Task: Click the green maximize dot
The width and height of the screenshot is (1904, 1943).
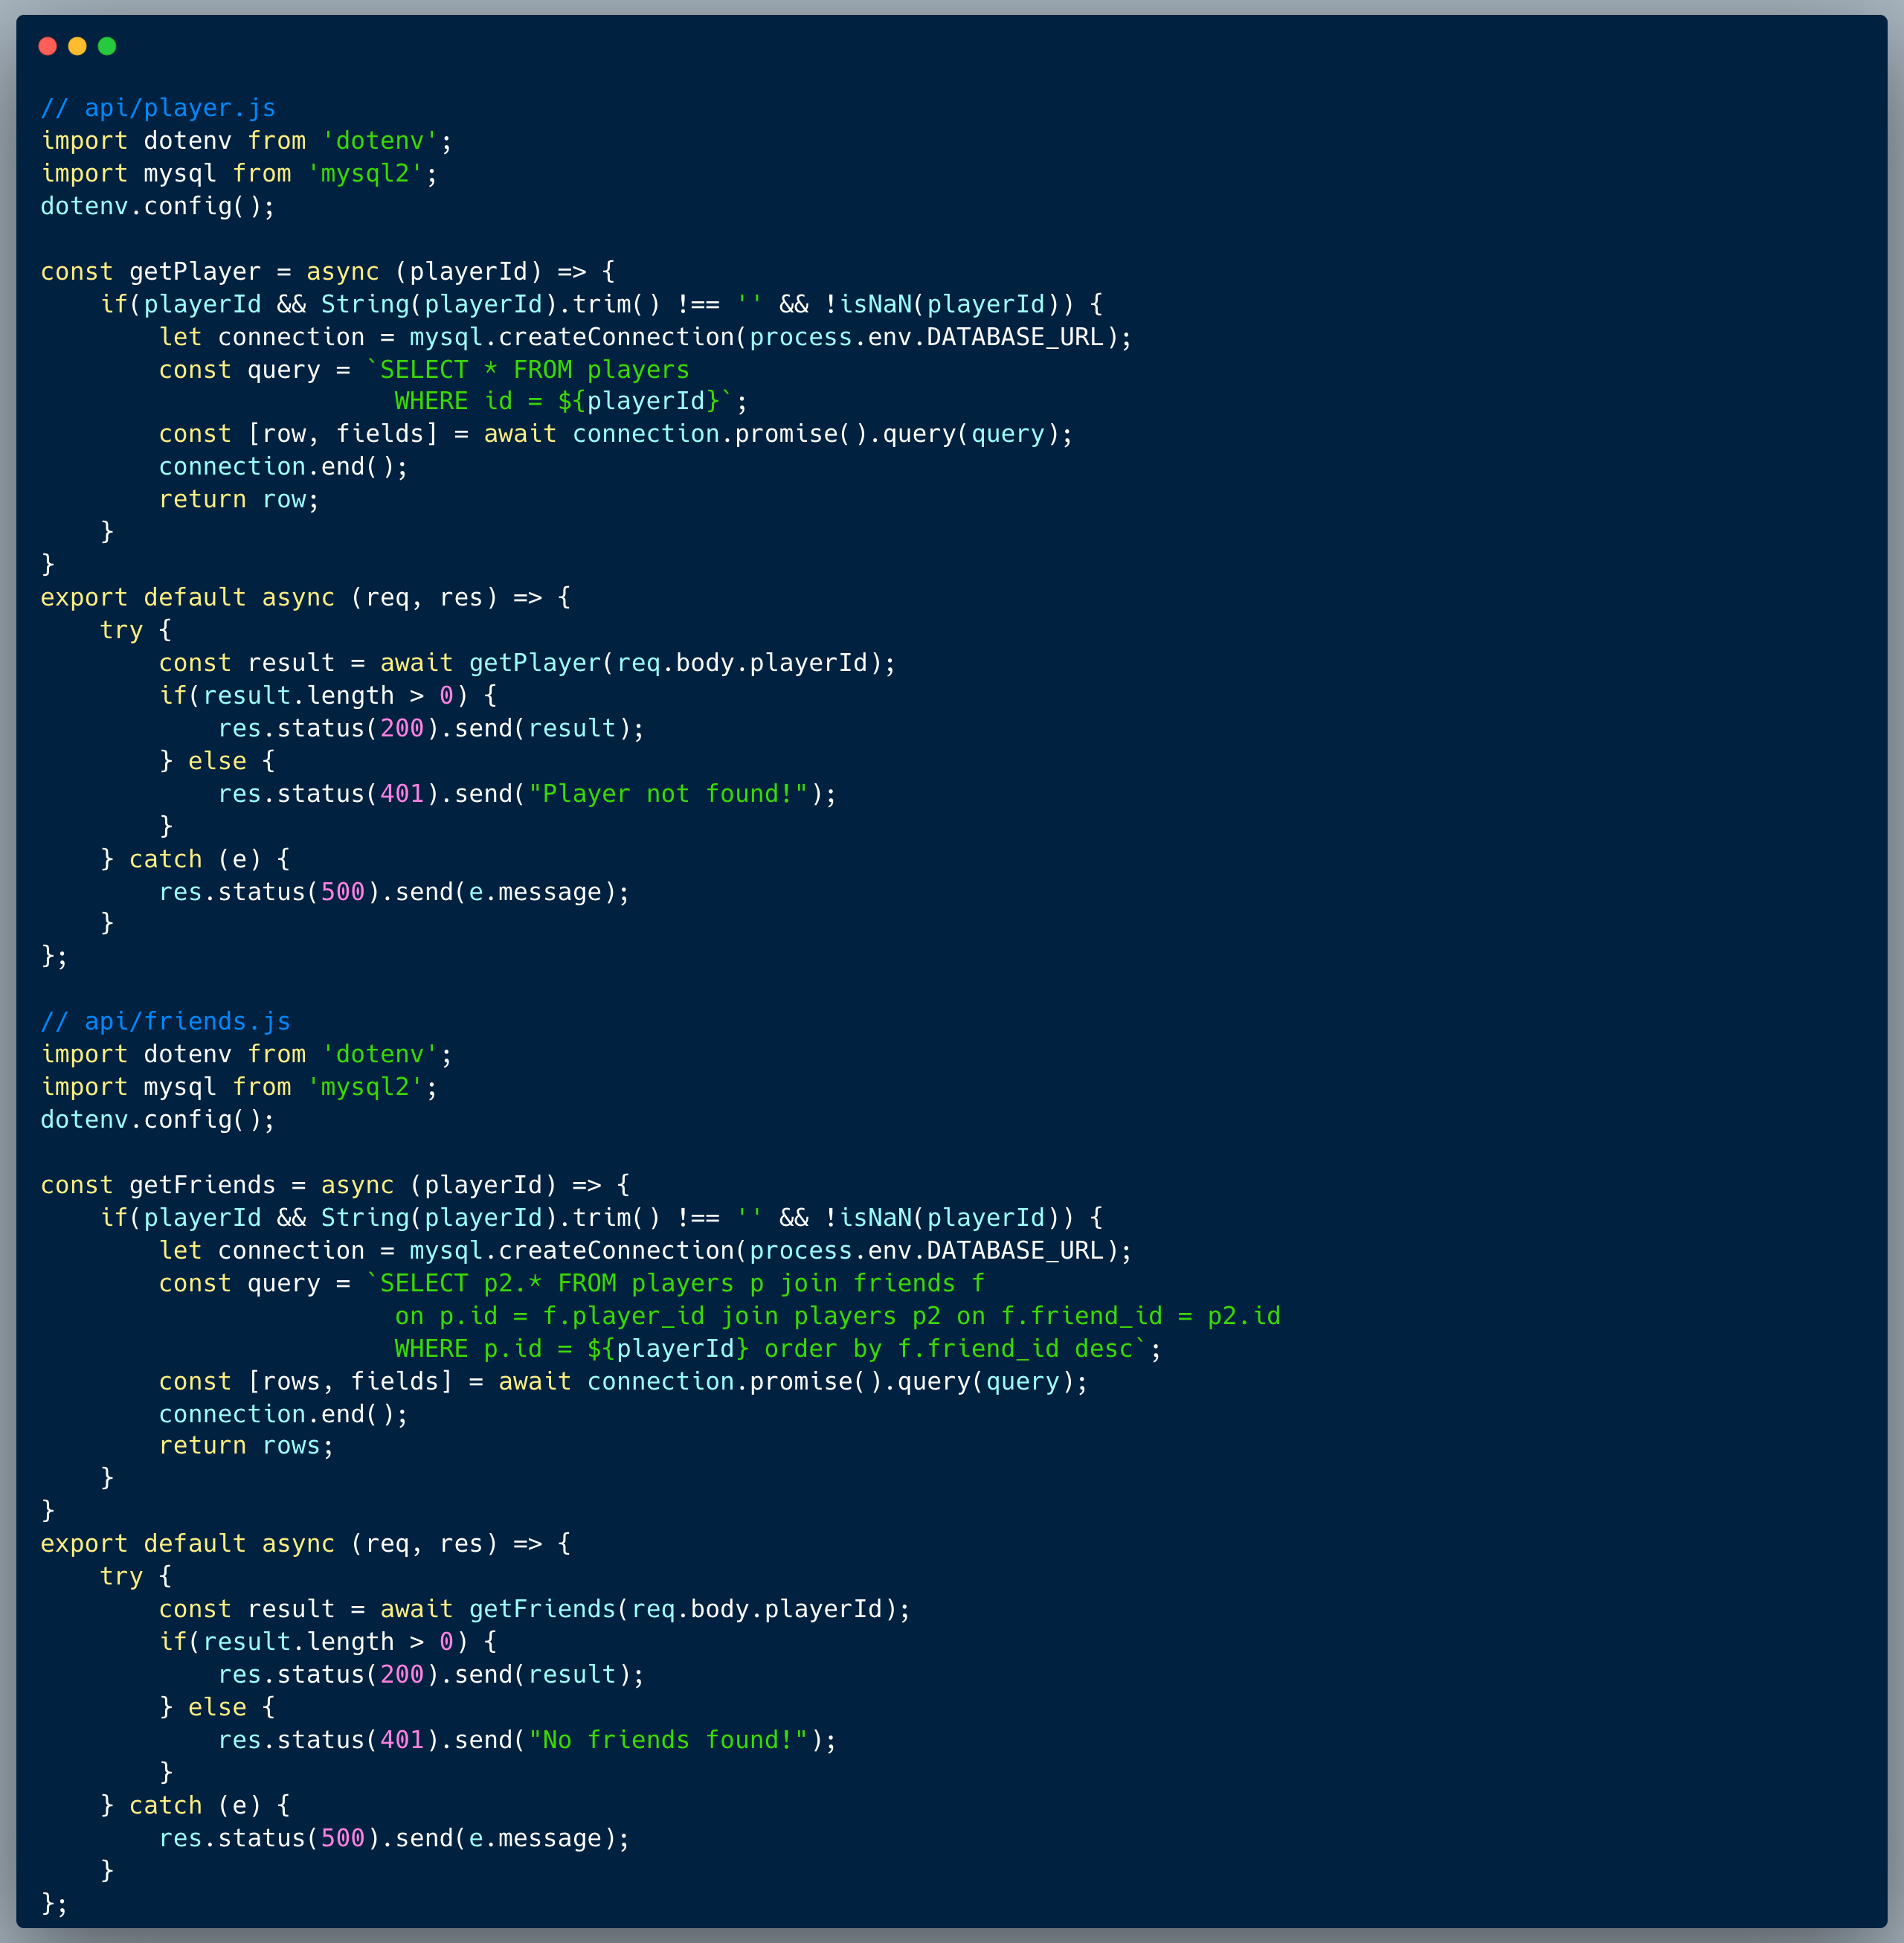Action: [107, 46]
